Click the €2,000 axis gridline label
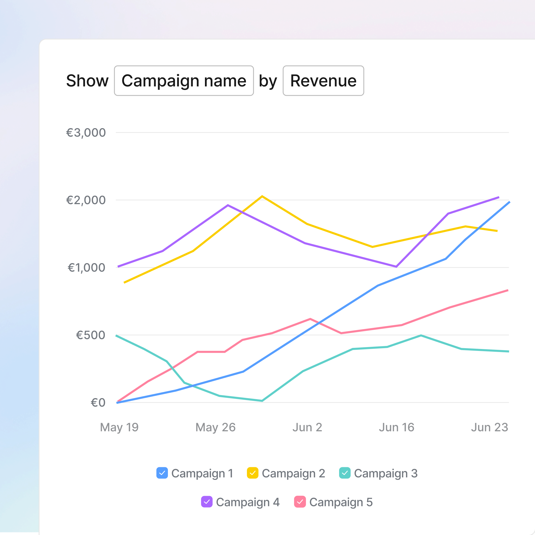 pos(86,199)
